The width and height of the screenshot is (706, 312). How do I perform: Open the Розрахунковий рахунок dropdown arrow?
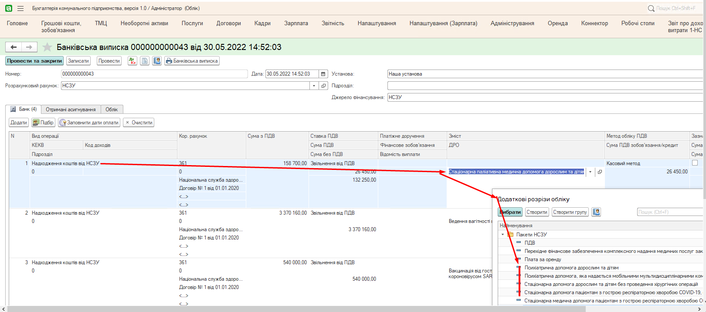point(314,86)
